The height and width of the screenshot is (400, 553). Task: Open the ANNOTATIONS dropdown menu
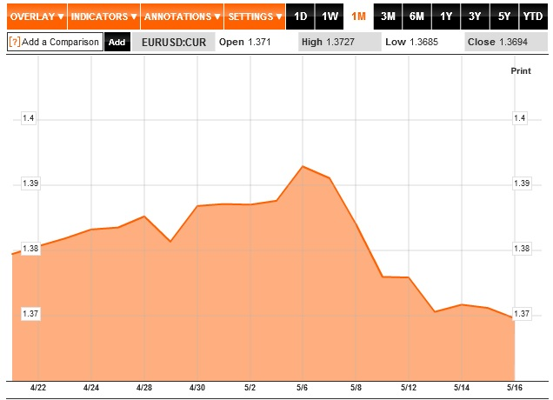pyautogui.click(x=182, y=17)
